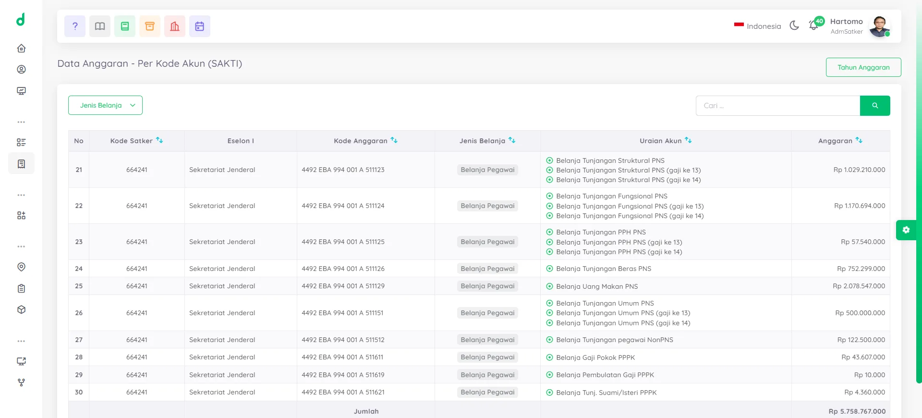Screen dimensions: 922x418
Task: Select code 4492 EBA 994 001 A 511611
Action: [x=342, y=357]
